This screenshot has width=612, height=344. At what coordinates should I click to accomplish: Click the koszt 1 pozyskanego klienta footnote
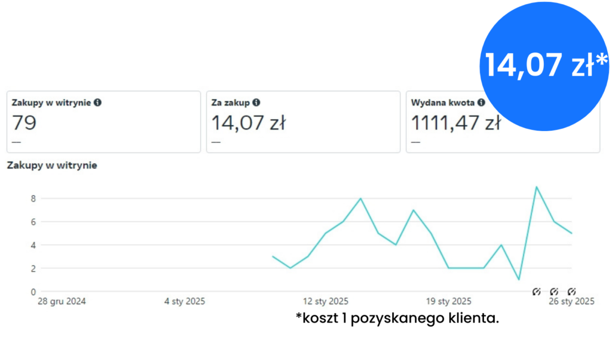397,319
